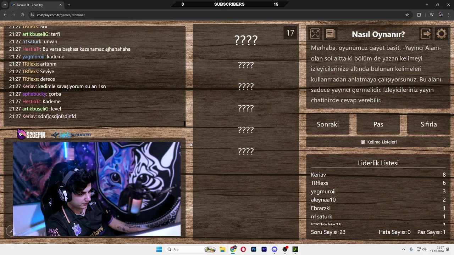
Task: Click chat message 'TRflexs: arttırım'
Action: [33, 64]
